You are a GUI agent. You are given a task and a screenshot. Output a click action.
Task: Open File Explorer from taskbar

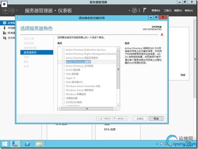(x=39, y=144)
